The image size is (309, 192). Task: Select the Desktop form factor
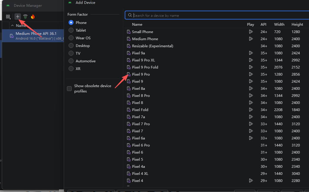(71, 45)
